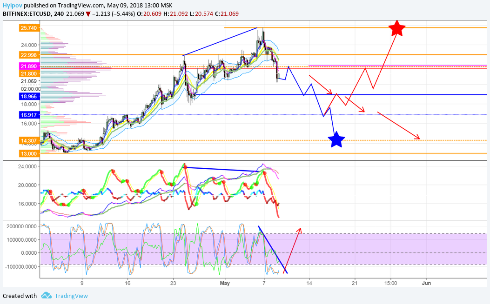Click the 9 date label on time axis
490x304 pixels.
tap(82, 283)
